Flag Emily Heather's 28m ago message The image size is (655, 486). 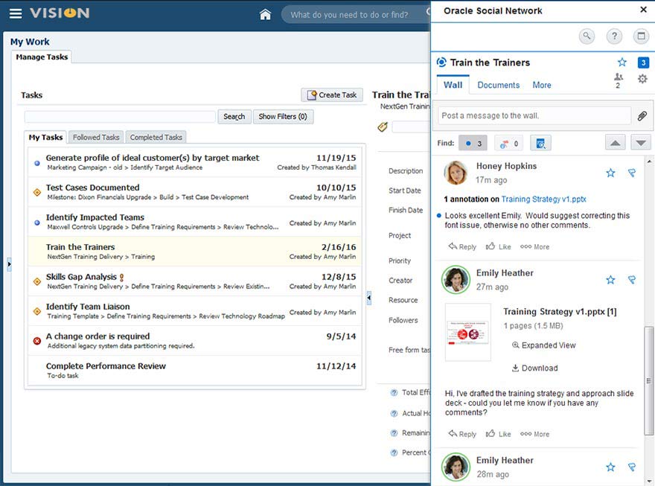tap(632, 467)
